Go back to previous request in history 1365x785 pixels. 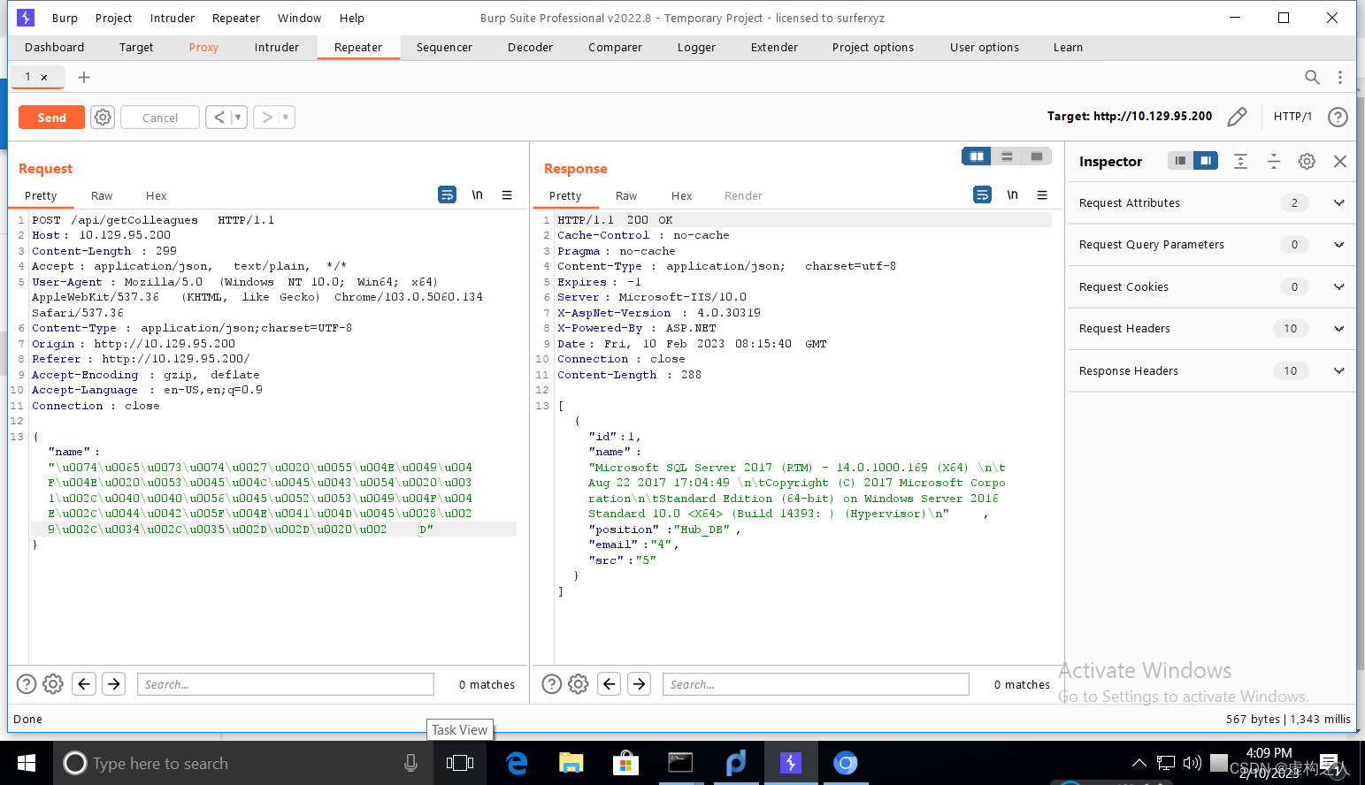tap(219, 118)
